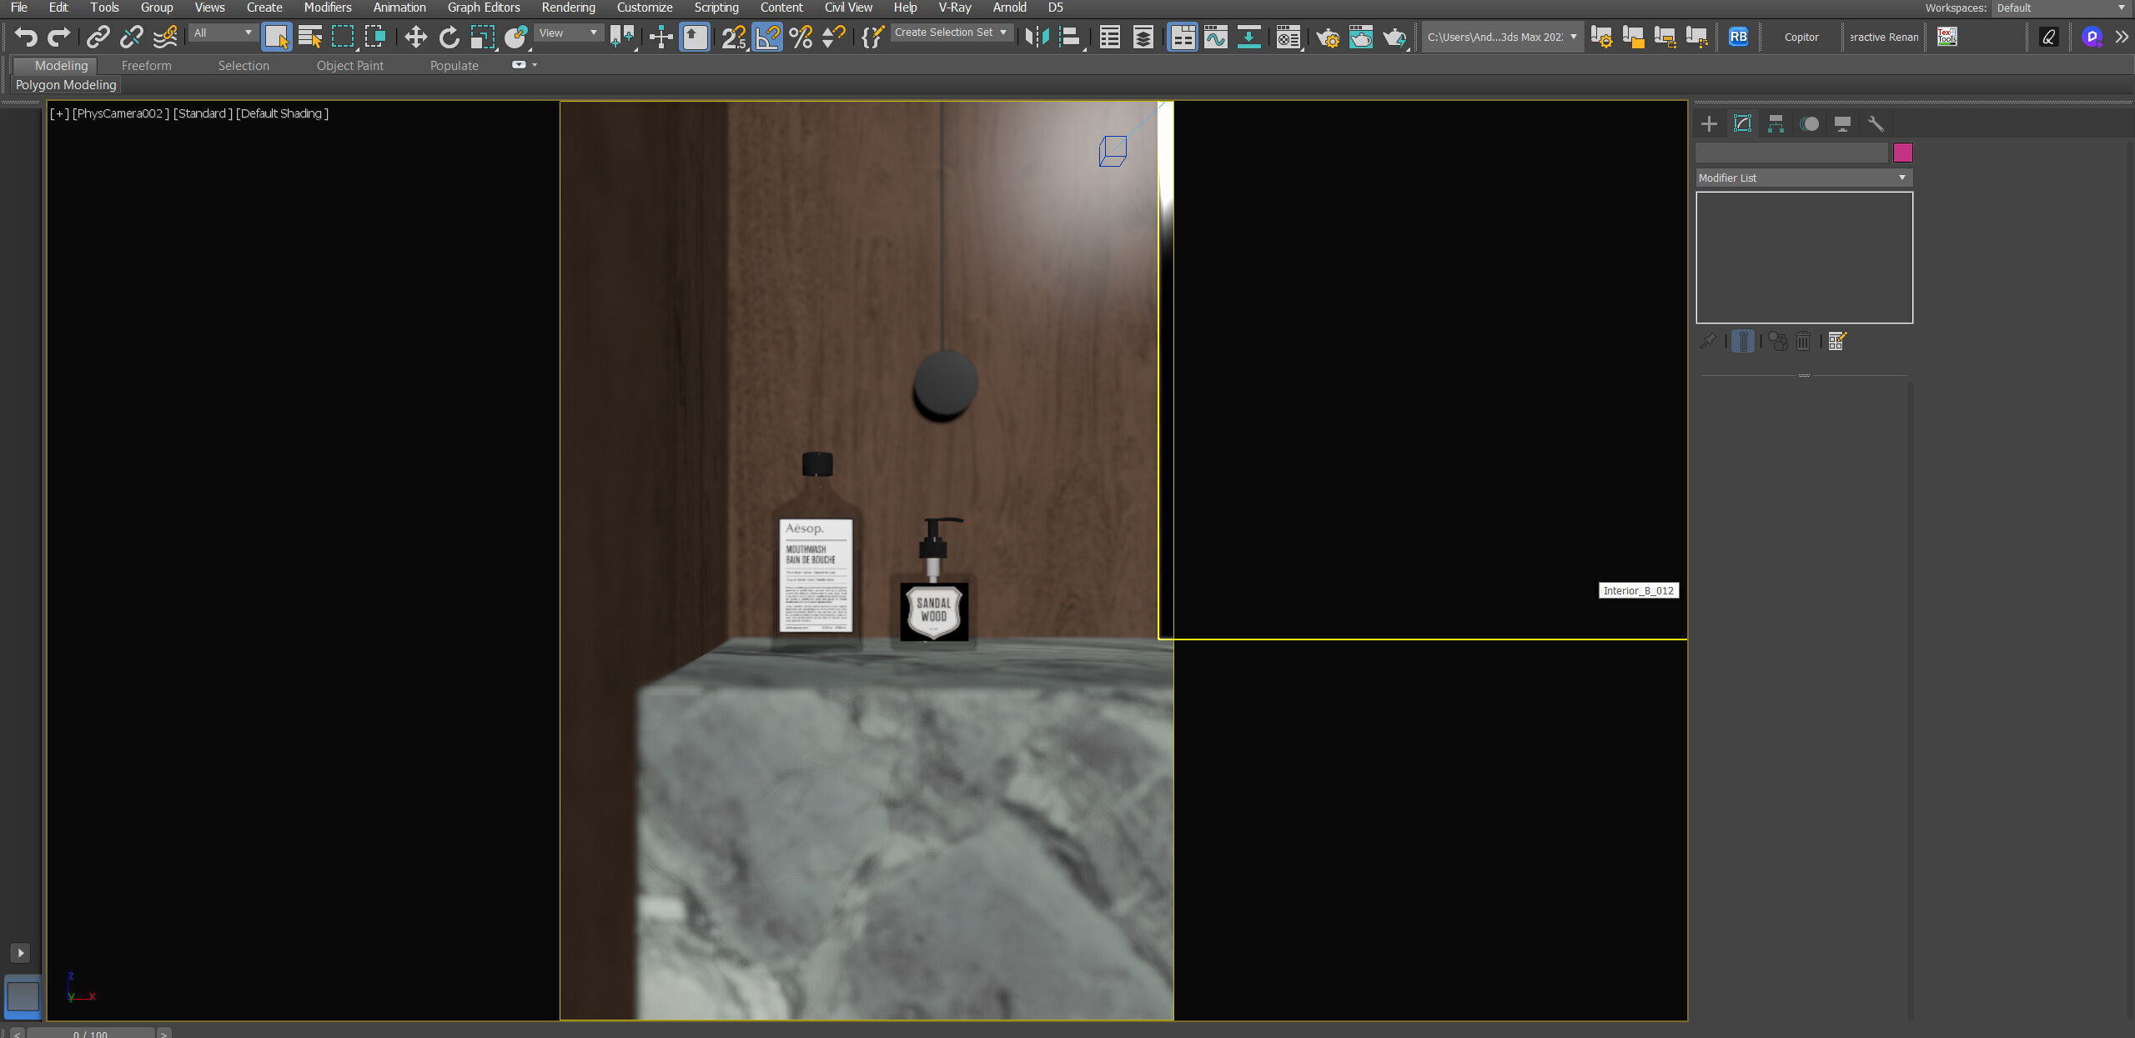Click Use Pivot Point Center icon

click(x=622, y=37)
